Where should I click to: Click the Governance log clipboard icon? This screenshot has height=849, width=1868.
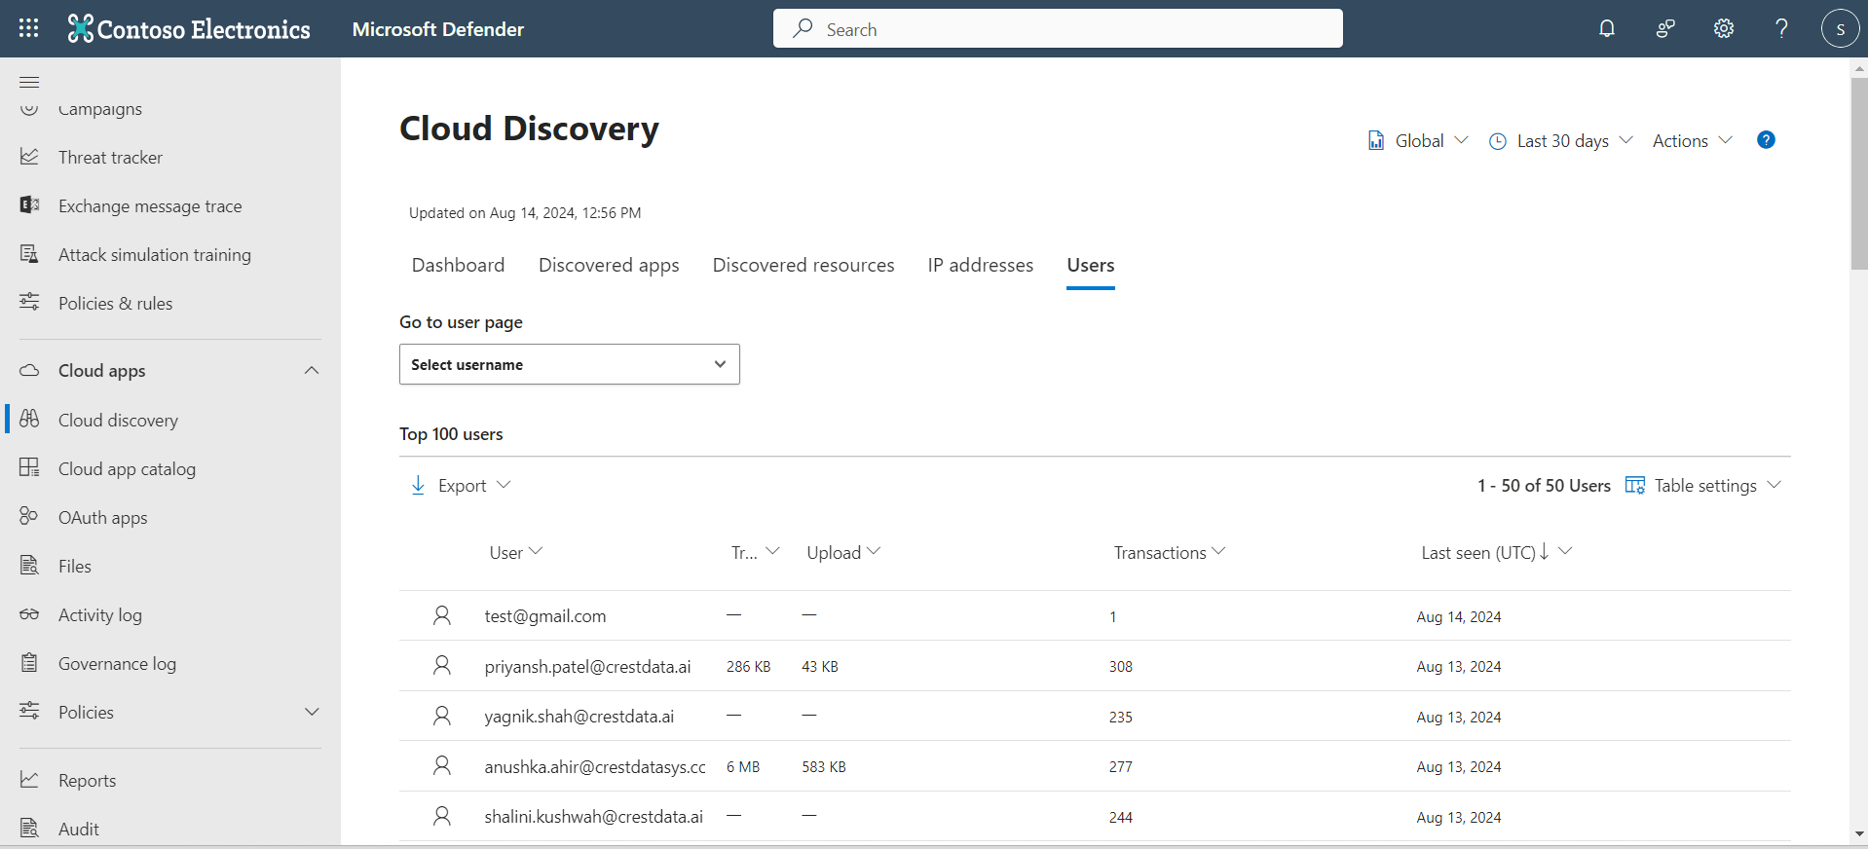click(x=29, y=662)
